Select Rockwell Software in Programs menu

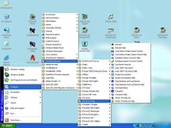click(x=60, y=61)
